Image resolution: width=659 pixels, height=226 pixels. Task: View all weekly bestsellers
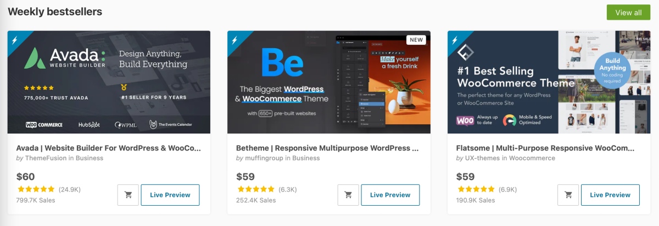628,13
